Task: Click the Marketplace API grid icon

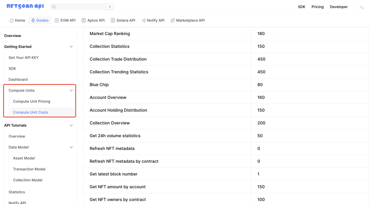Action: click(173, 20)
